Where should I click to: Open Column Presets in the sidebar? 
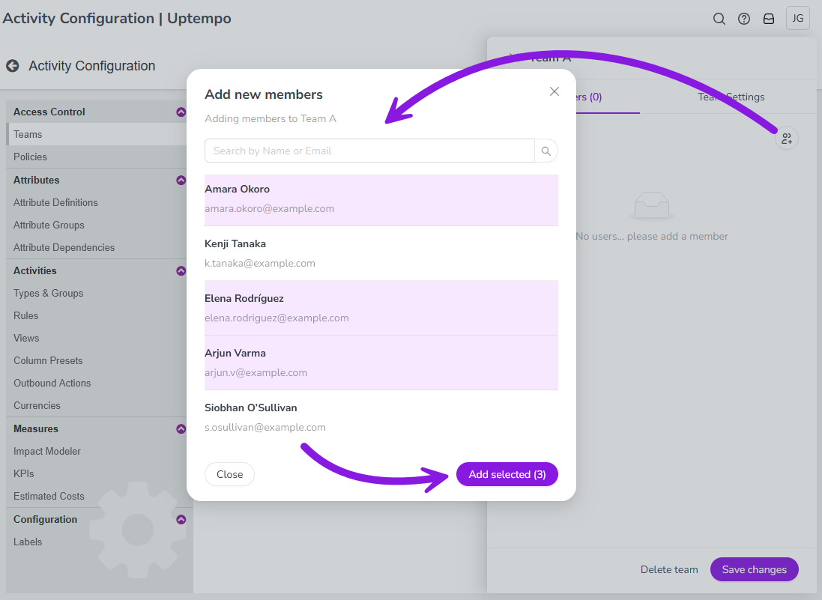(x=97, y=361)
